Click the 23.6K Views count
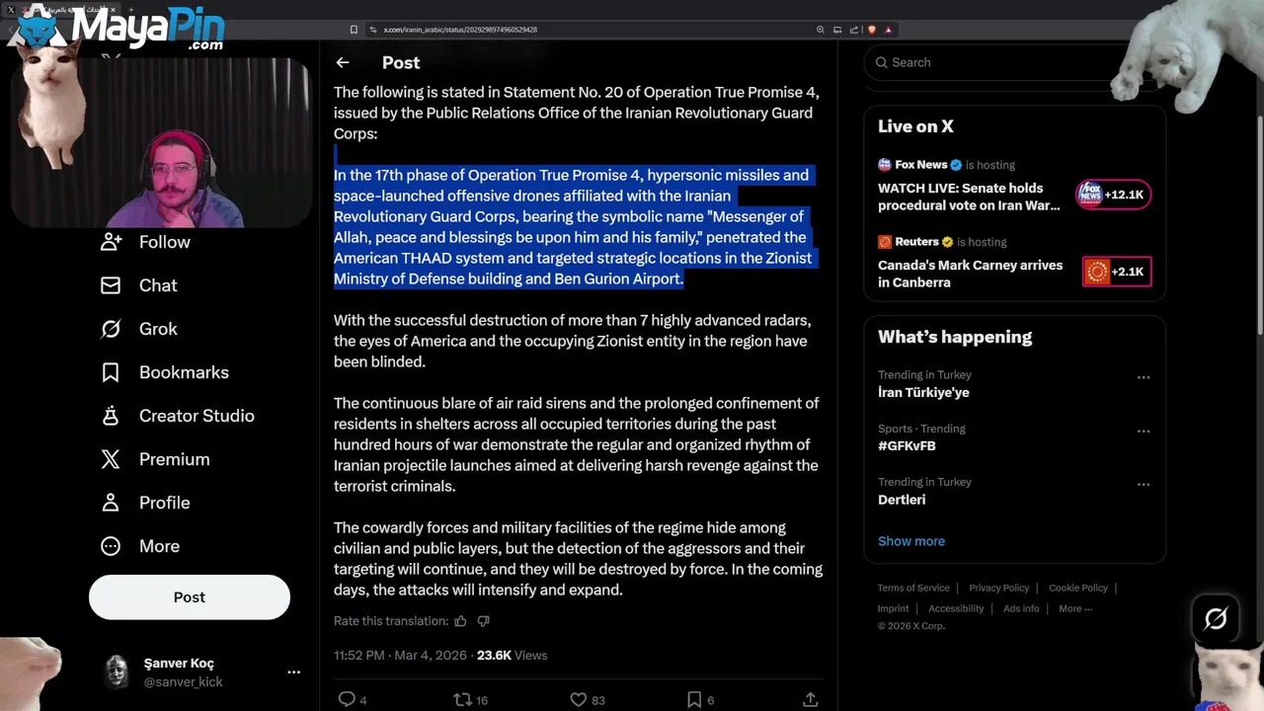The image size is (1264, 711). pyautogui.click(x=512, y=655)
